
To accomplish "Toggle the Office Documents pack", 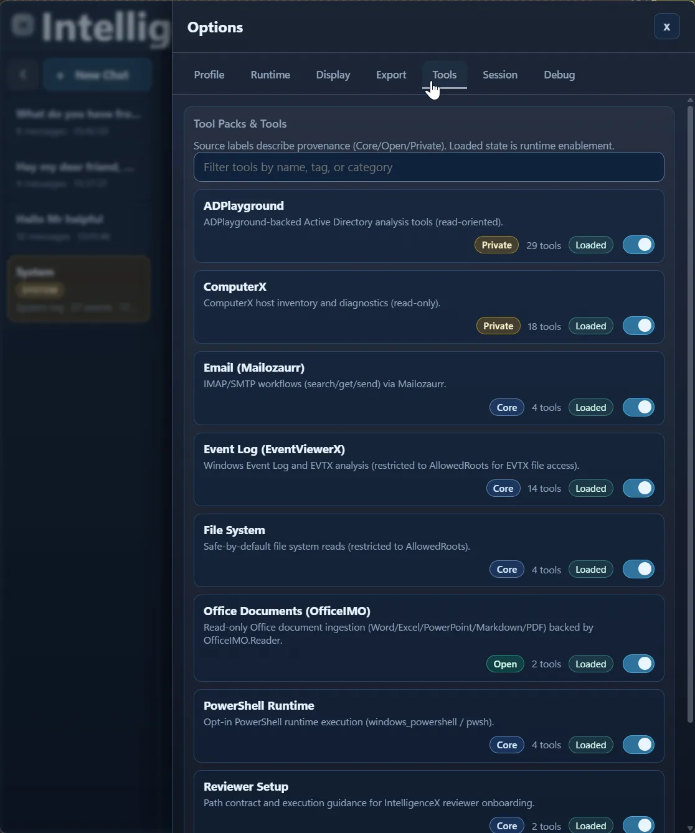I will click(x=638, y=664).
